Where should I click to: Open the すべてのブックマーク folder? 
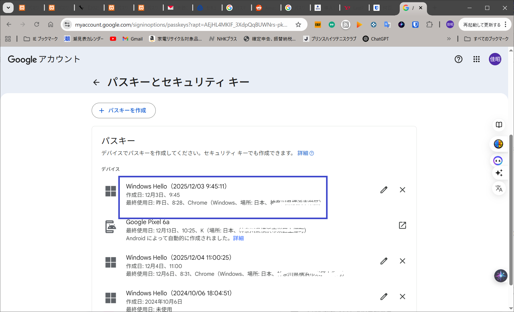coord(486,39)
